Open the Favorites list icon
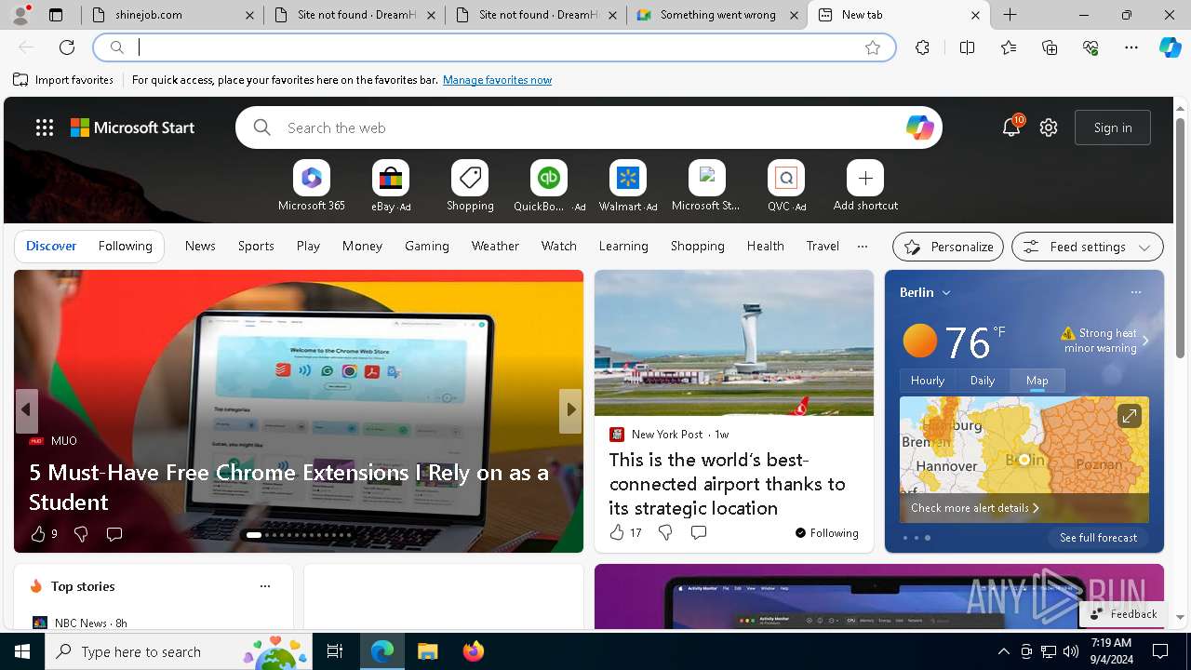Screen dimensions: 1191x670 [1009, 47]
